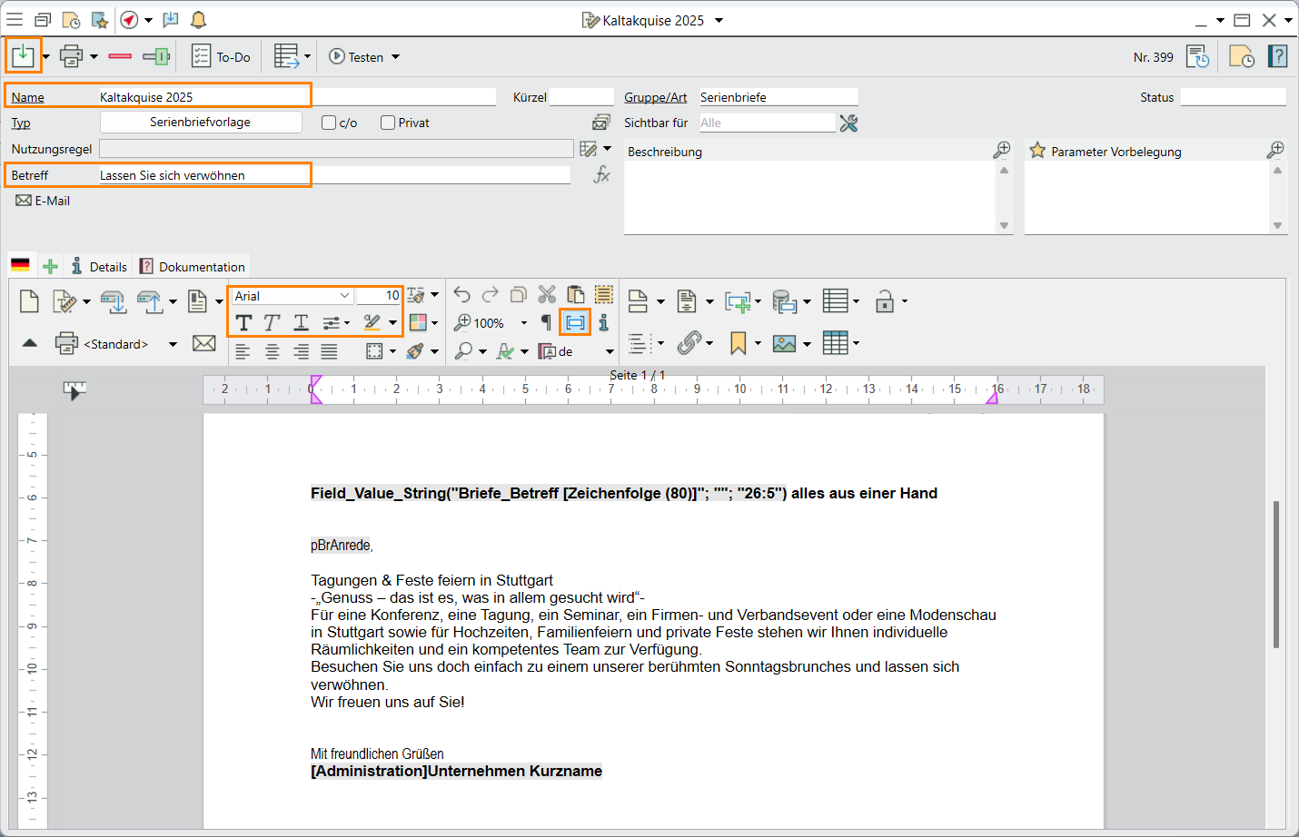The width and height of the screenshot is (1299, 837).
Task: Toggle the highlighted page width view button
Action: click(575, 322)
